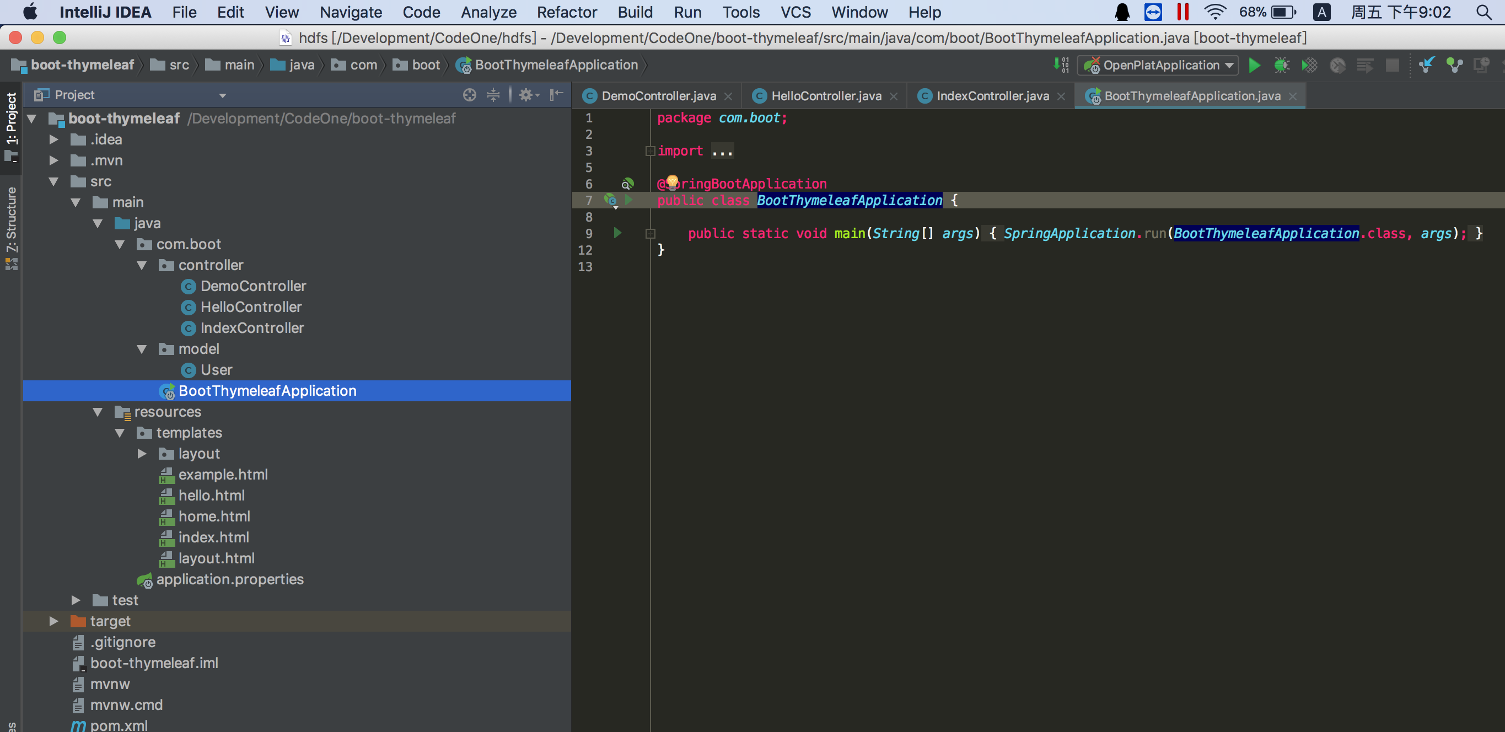Click Run with Coverage icon
This screenshot has width=1505, height=732.
[1309, 65]
